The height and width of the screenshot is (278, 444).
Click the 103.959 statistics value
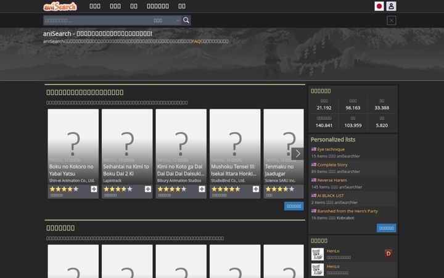click(x=353, y=125)
